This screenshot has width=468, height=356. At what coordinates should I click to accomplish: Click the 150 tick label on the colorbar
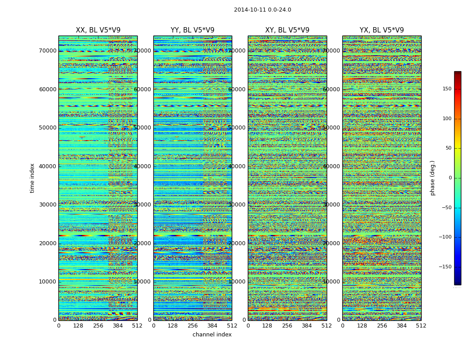pos(447,89)
